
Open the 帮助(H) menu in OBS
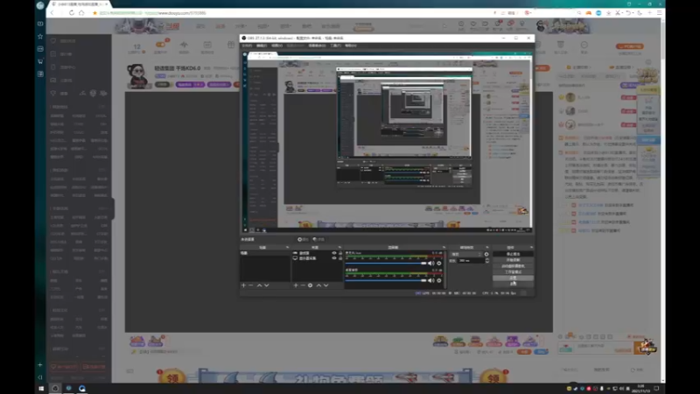[351, 46]
